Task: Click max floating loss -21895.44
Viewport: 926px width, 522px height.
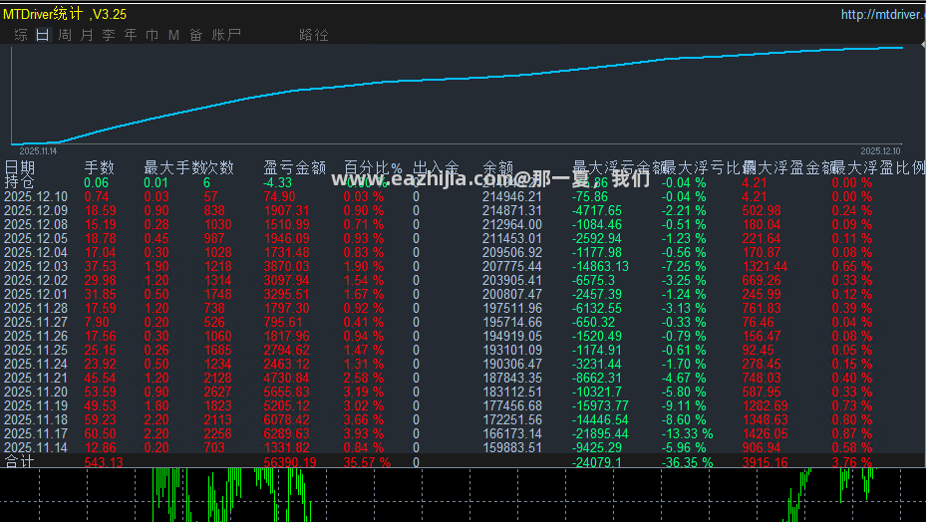Action: pyautogui.click(x=600, y=433)
